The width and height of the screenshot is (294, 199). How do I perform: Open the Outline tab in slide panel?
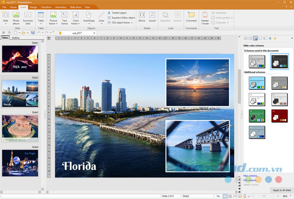click(16, 38)
